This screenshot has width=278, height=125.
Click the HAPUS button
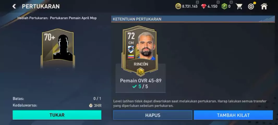[x=153, y=115]
